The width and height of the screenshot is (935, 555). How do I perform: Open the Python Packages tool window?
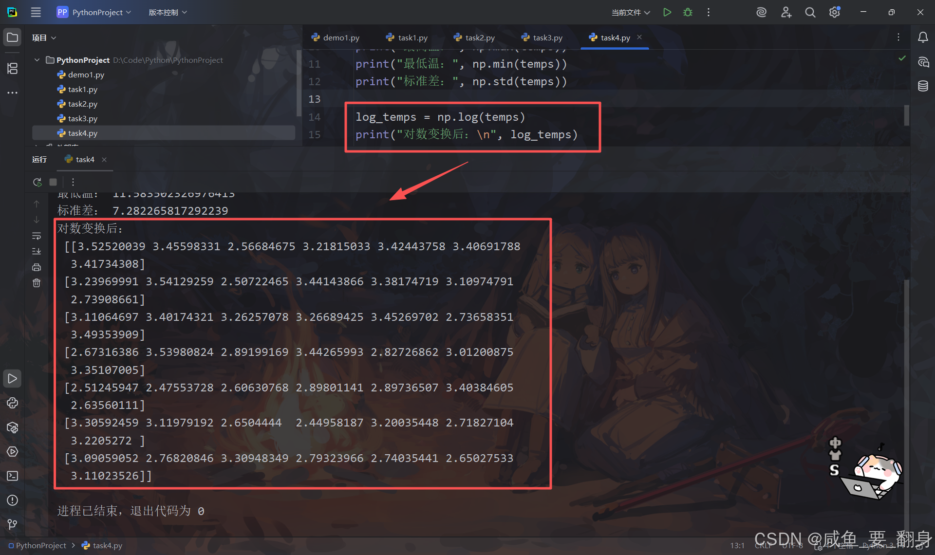[x=12, y=427]
